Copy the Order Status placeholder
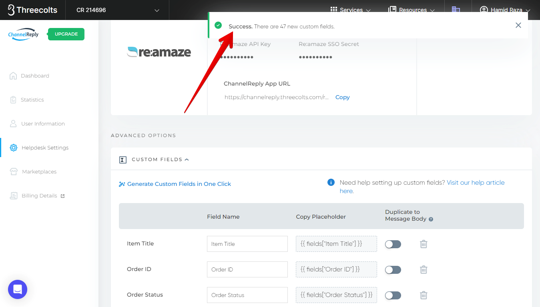540x307 pixels. [336, 295]
